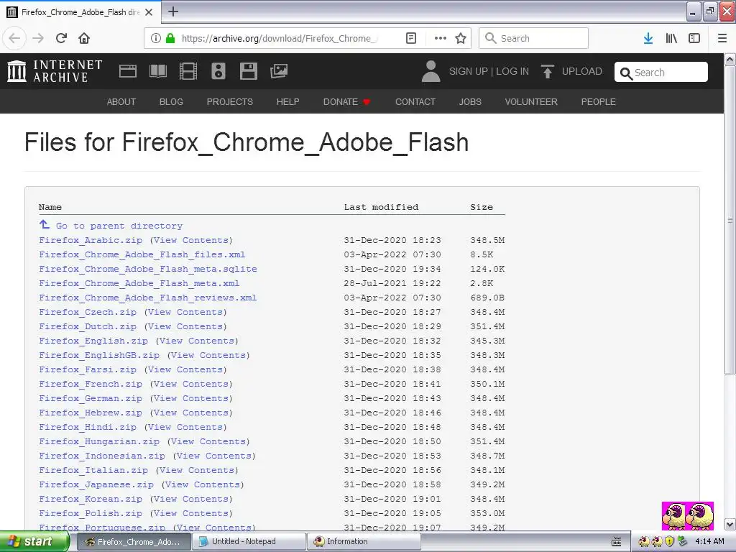Open the Audio speaker icon in Archive header
Image resolution: width=736 pixels, height=552 pixels.
tap(218, 71)
